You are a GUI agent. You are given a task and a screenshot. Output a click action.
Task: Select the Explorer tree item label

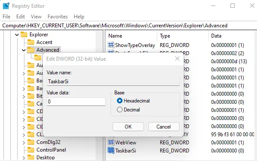point(39,35)
